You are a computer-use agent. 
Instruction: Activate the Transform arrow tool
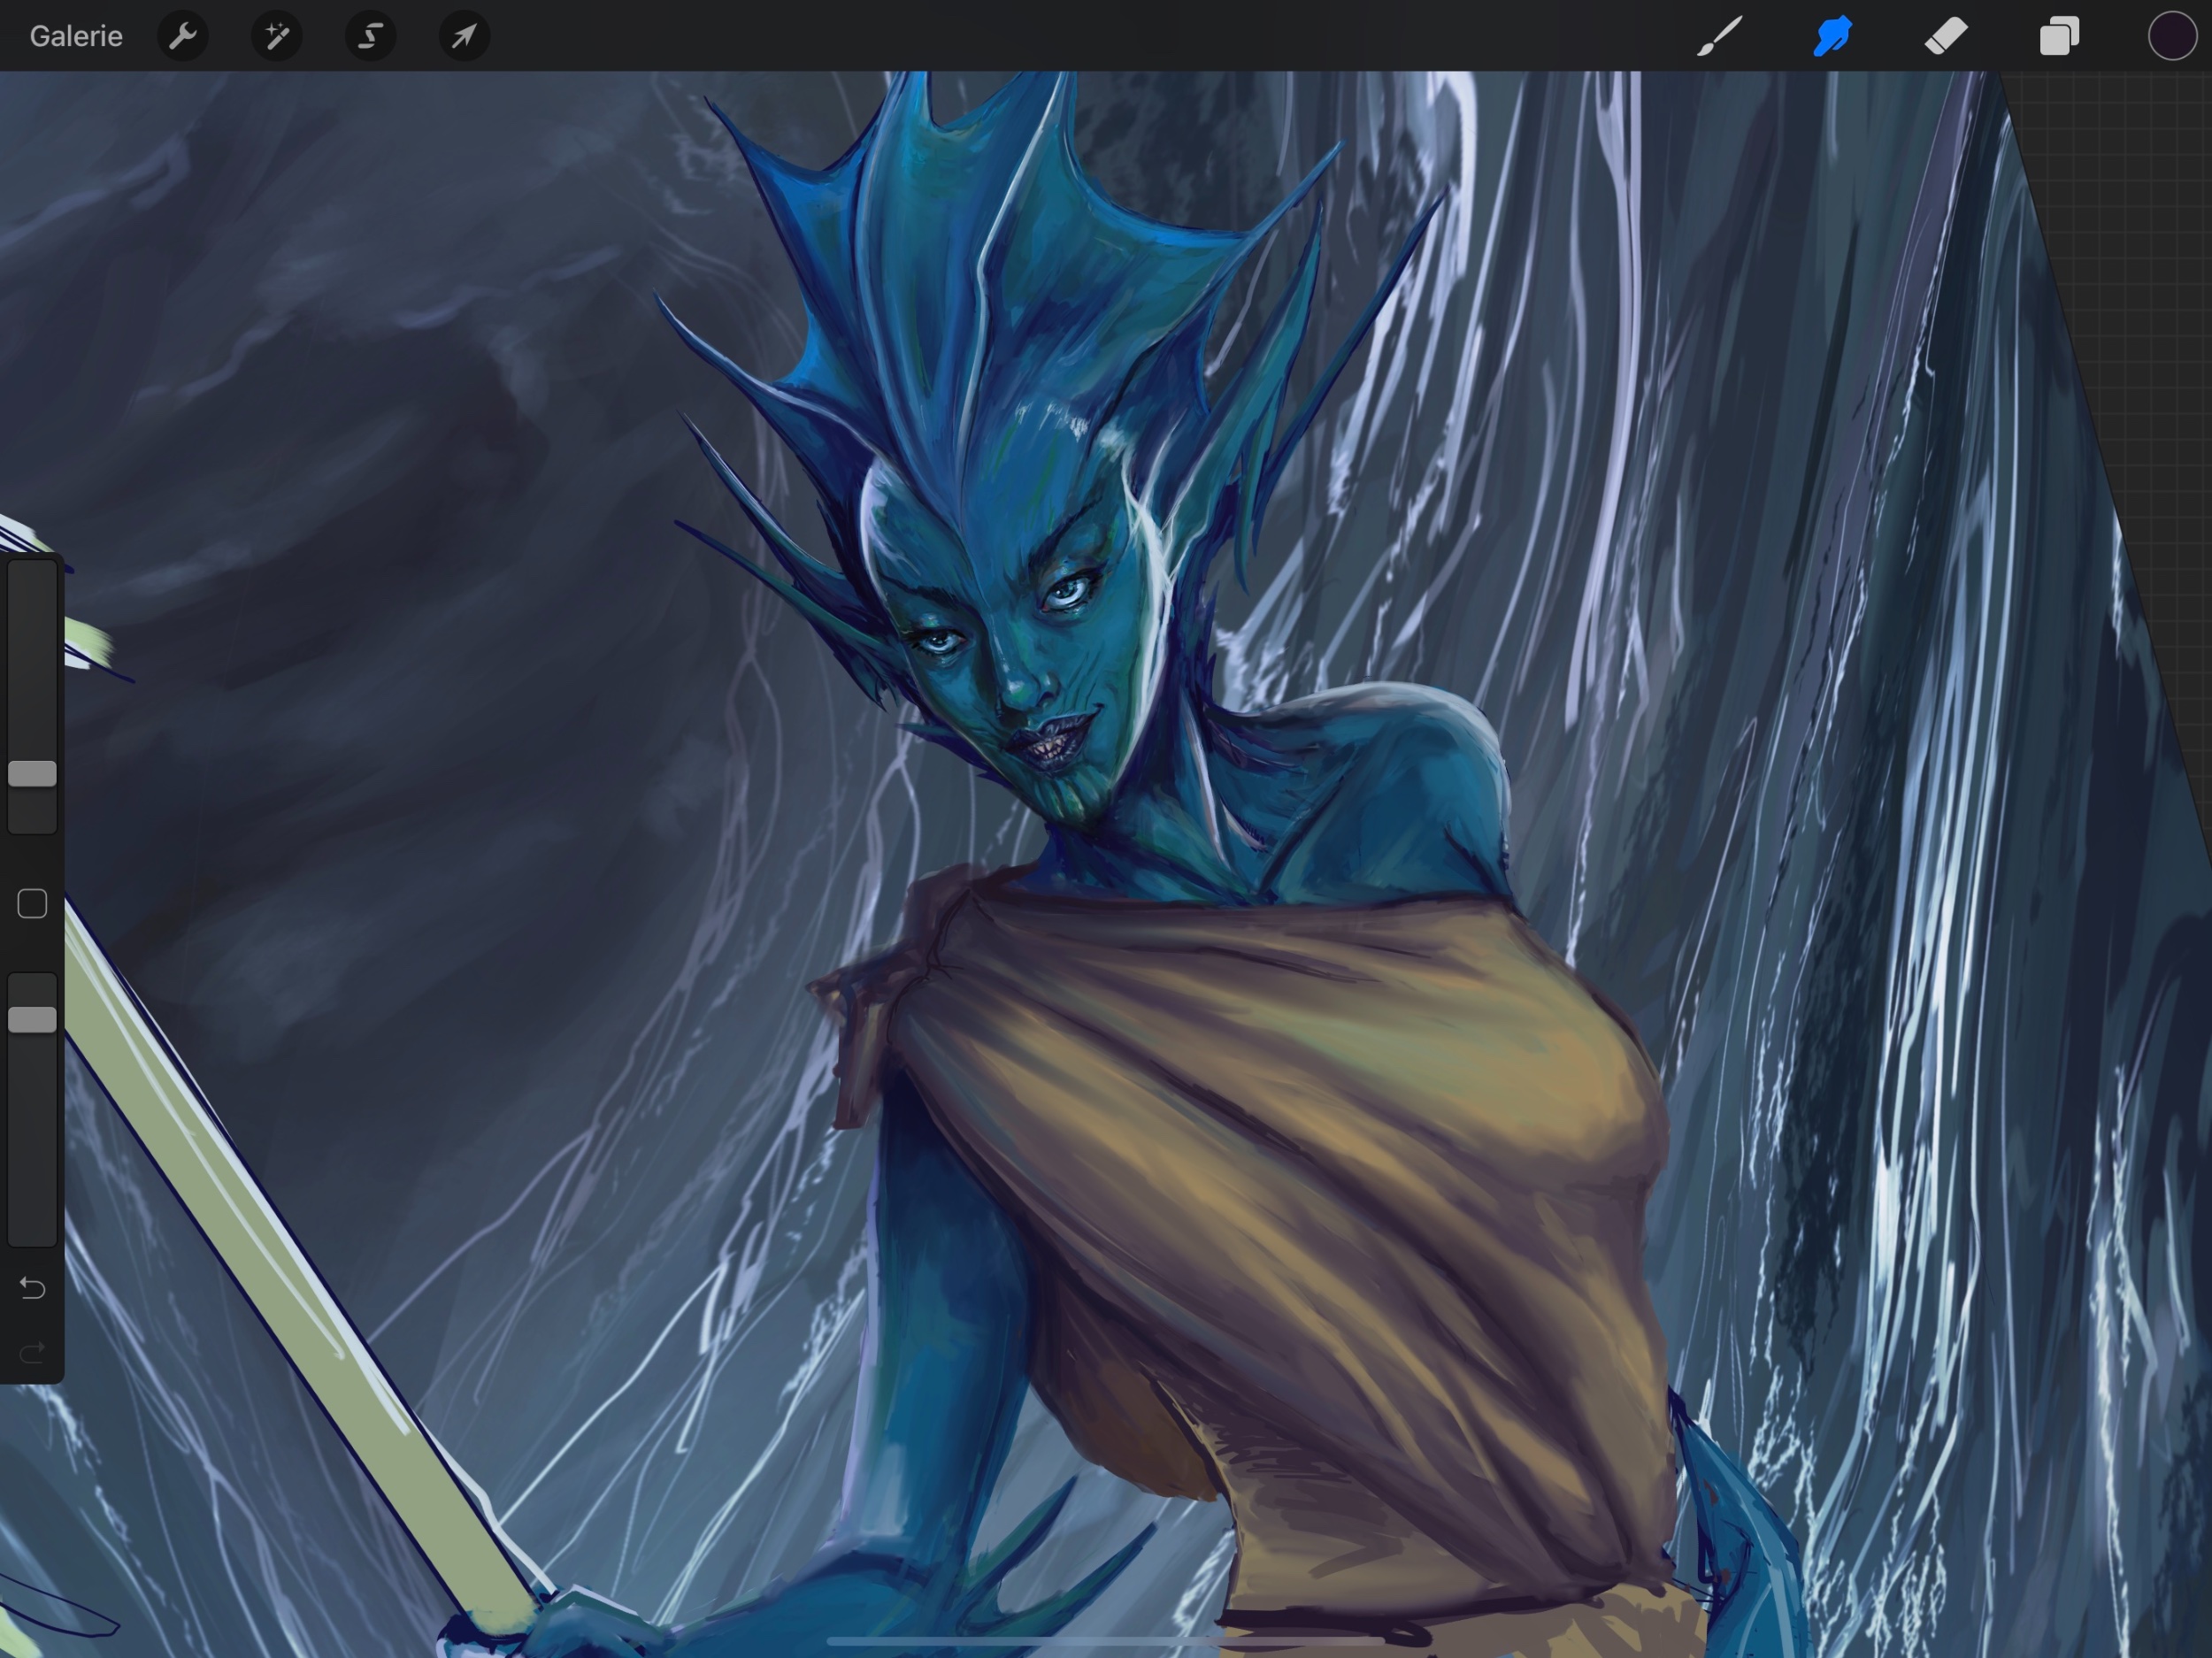(x=464, y=36)
